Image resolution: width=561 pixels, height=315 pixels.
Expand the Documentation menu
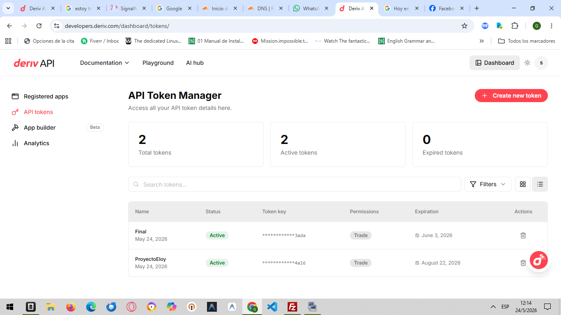point(105,63)
